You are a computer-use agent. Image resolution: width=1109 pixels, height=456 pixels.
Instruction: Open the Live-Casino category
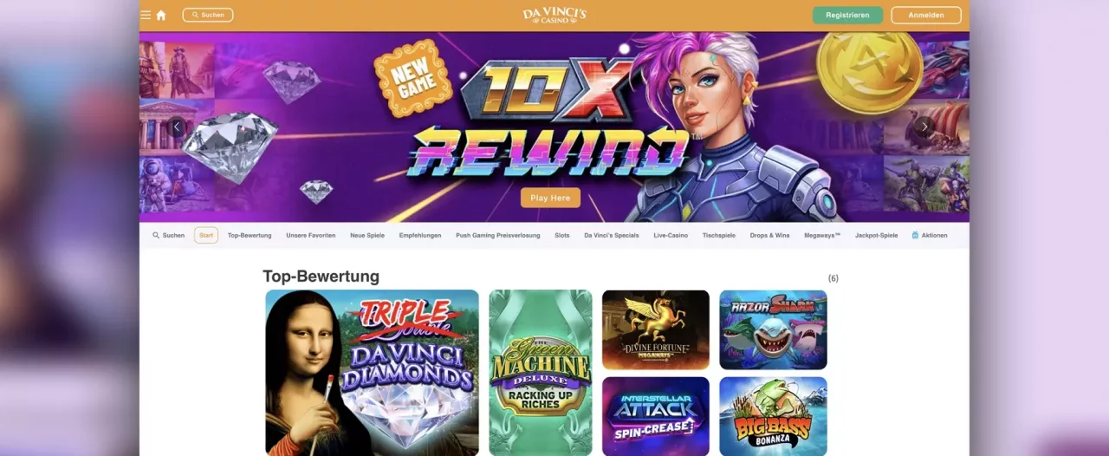point(671,235)
